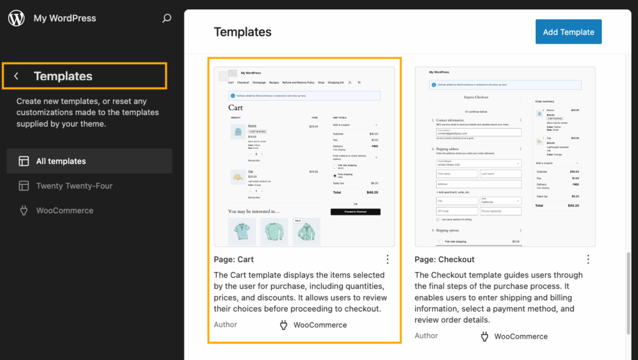The image size is (638, 360).
Task: Open the Checkout template preview thumbnail
Action: tap(505, 156)
